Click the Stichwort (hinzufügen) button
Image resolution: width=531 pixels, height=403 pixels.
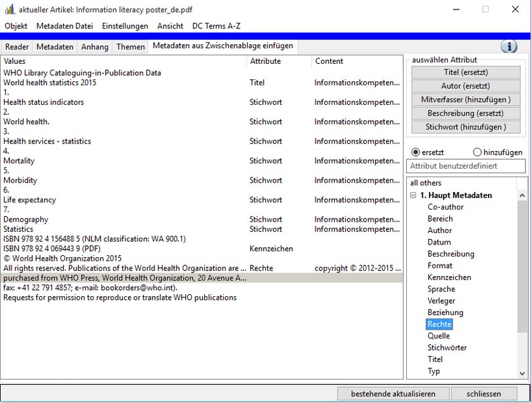point(466,127)
